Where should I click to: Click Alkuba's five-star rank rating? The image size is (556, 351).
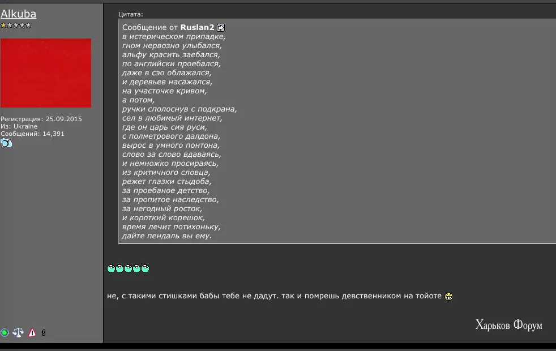tap(16, 25)
